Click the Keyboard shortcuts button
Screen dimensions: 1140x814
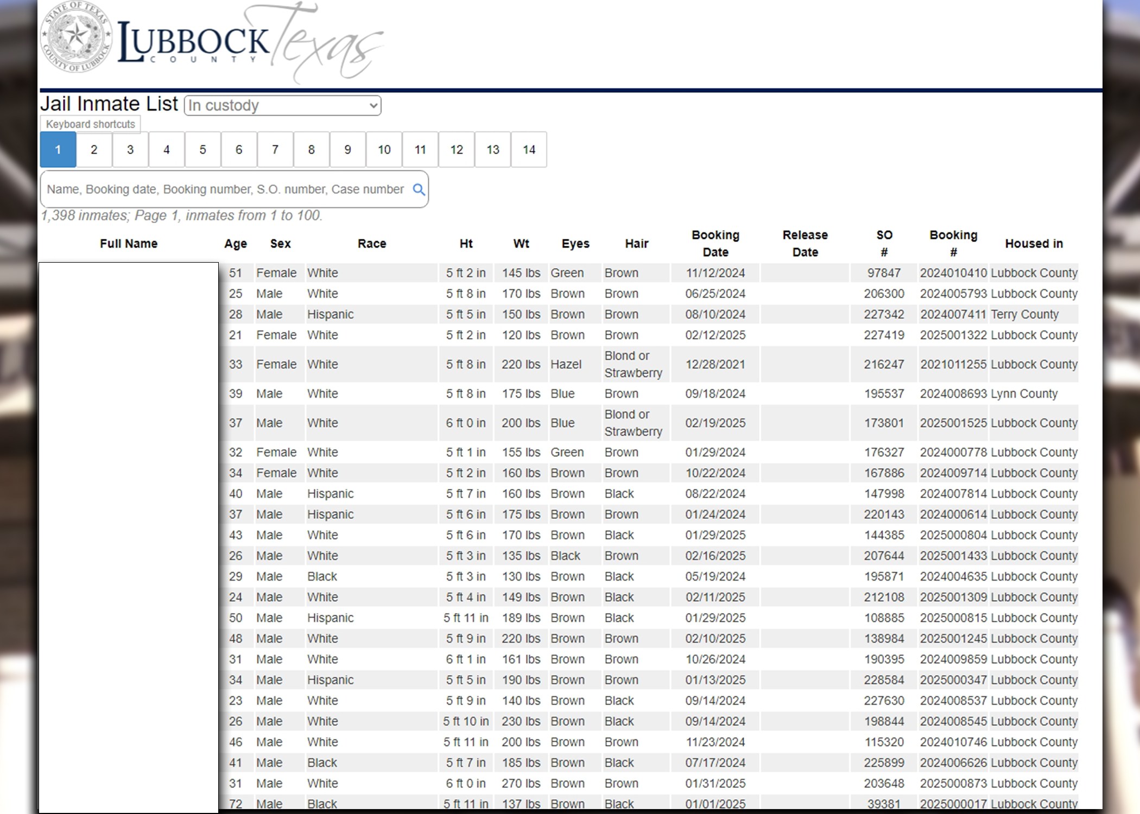click(x=90, y=124)
